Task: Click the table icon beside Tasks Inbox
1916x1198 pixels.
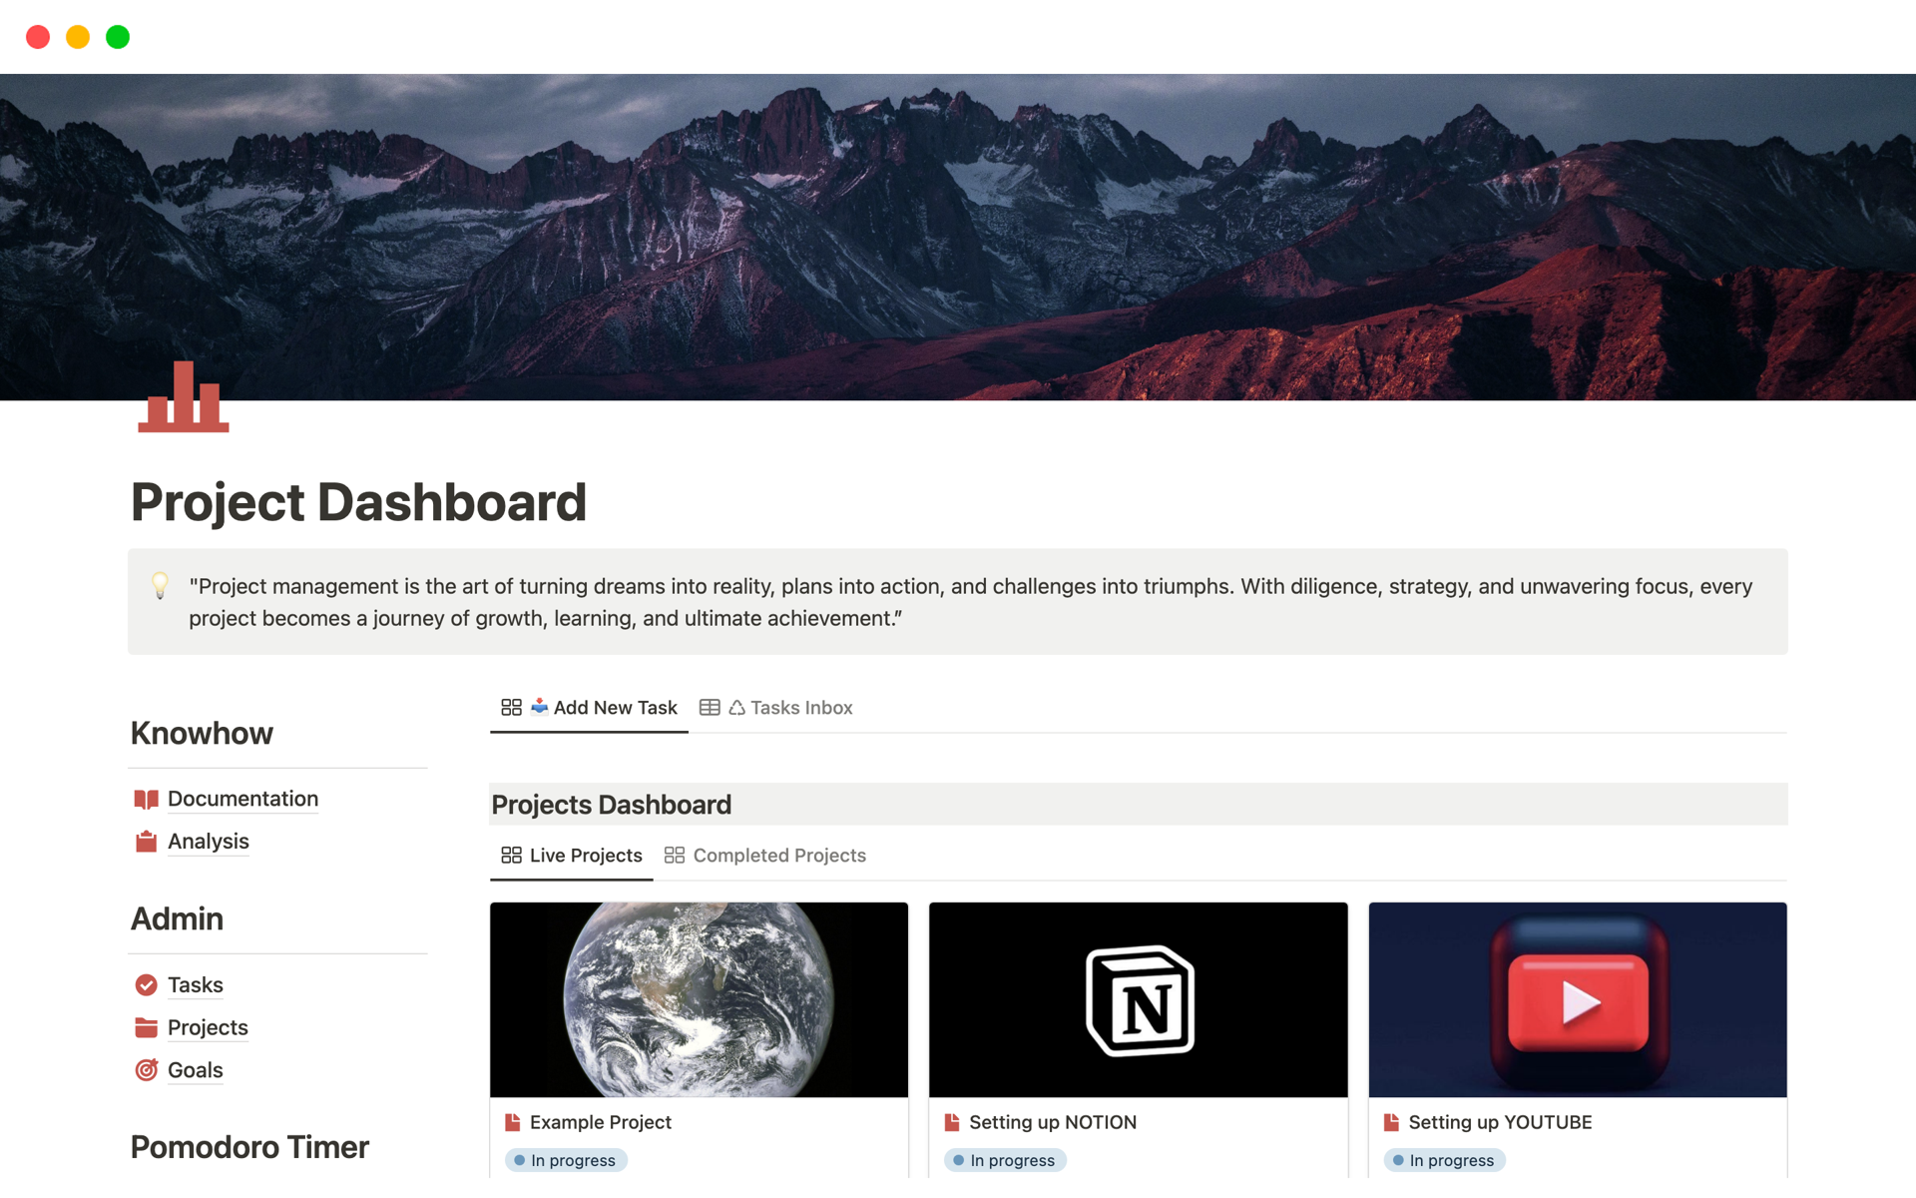Action: click(710, 707)
